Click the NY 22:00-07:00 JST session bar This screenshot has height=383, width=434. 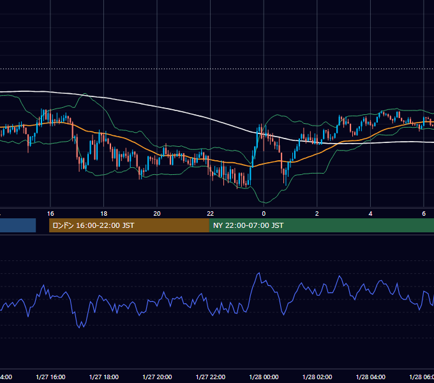point(321,225)
